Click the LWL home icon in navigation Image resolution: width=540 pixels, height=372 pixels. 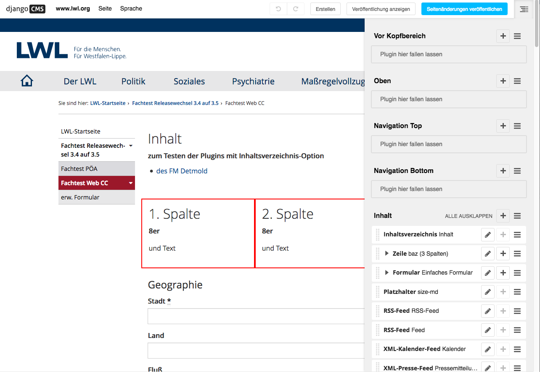point(27,81)
